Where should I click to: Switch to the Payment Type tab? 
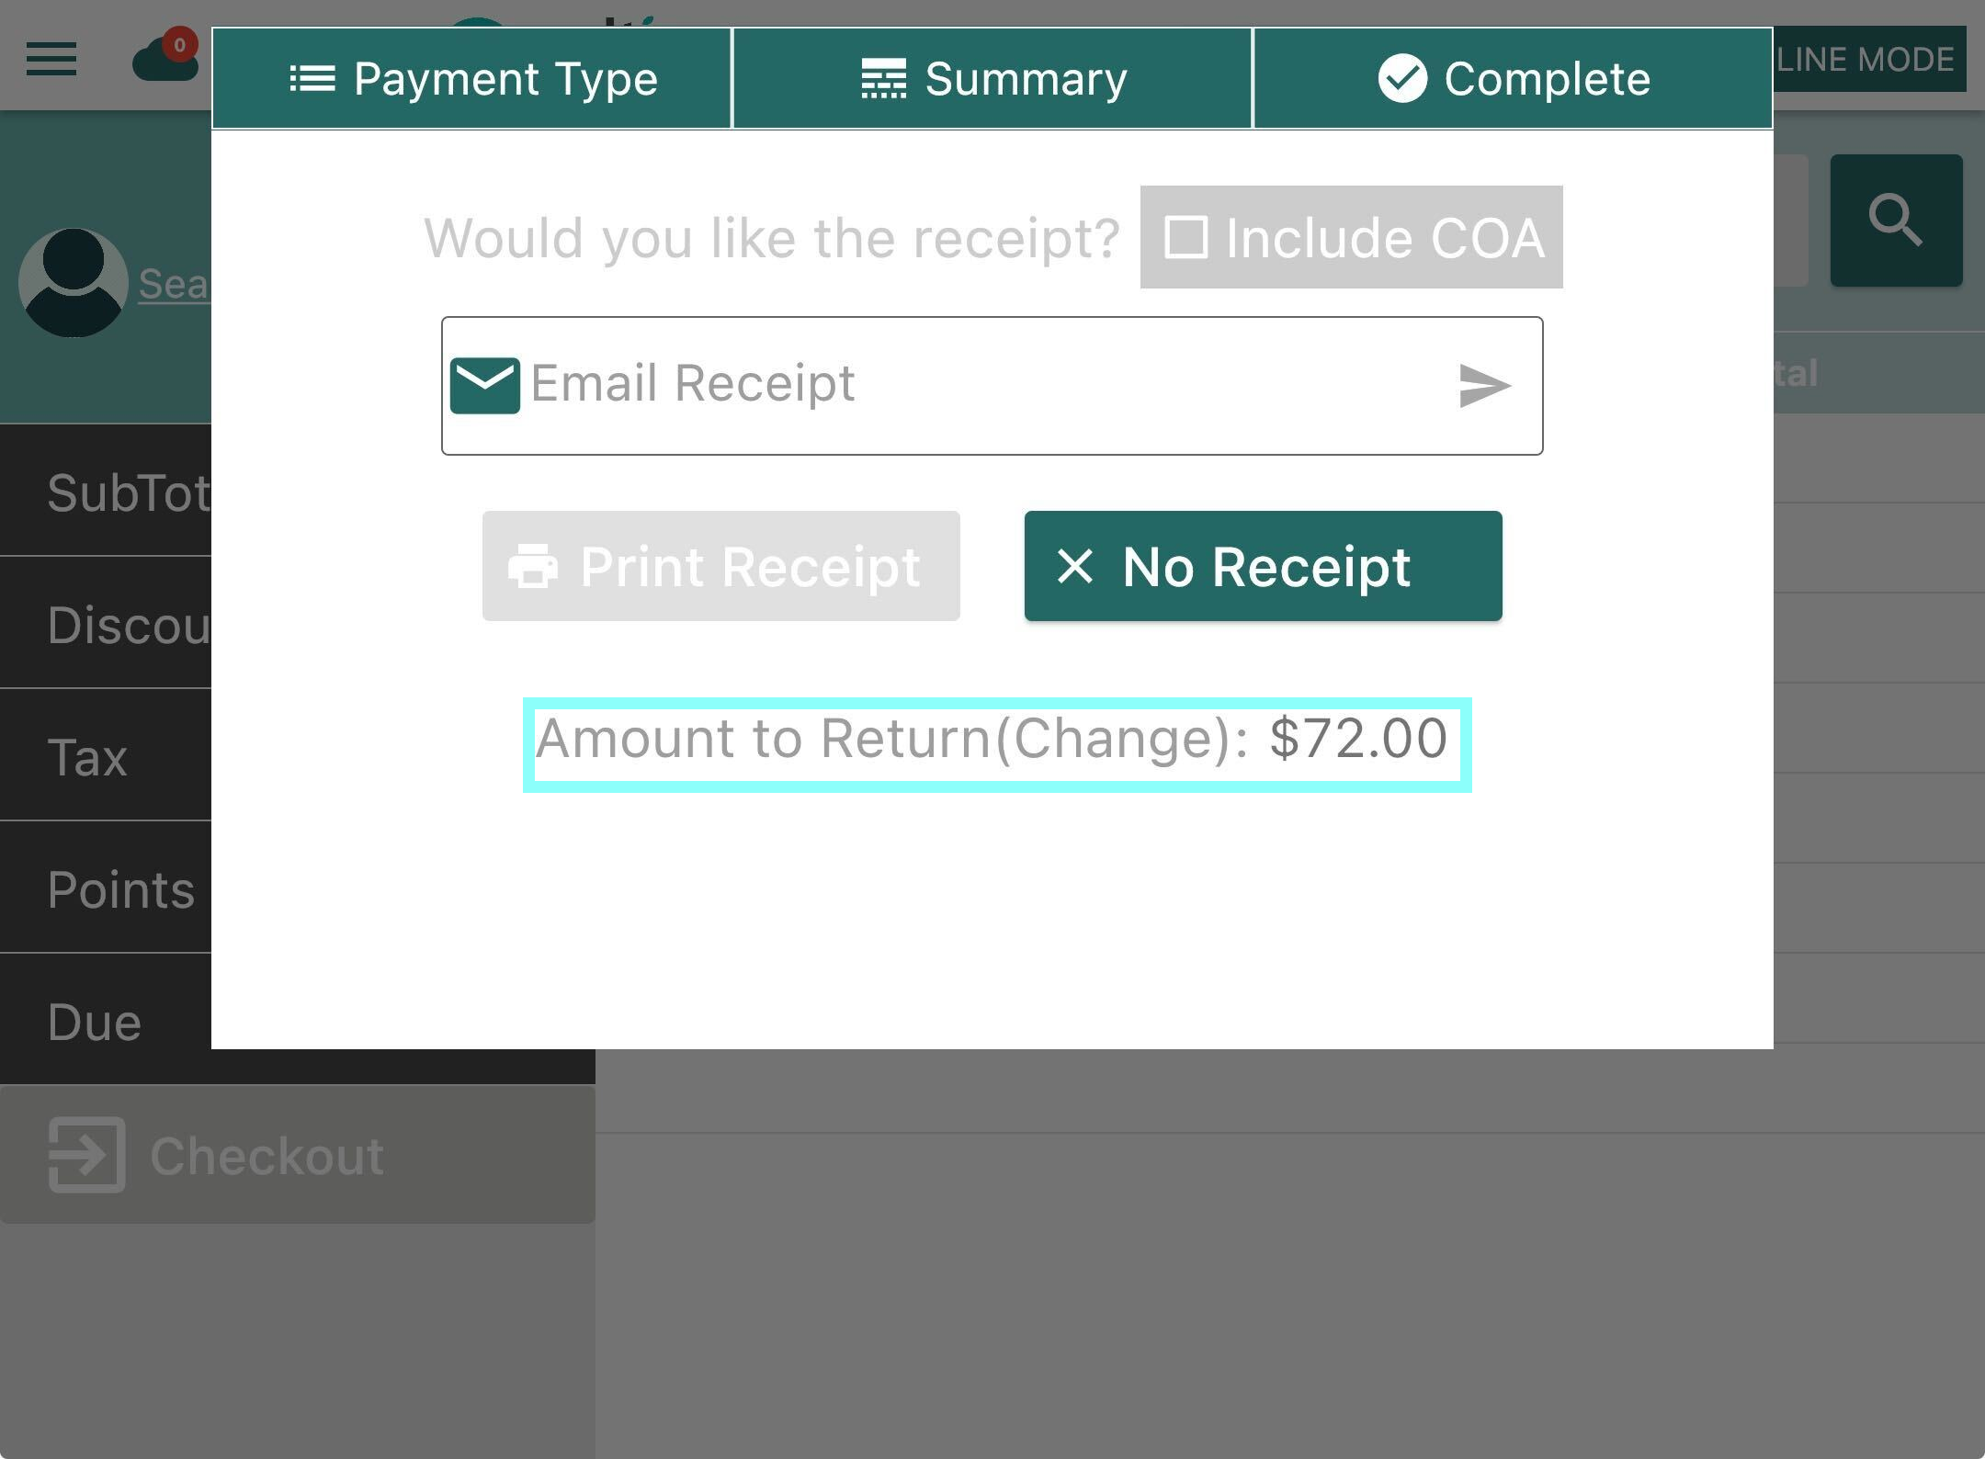coord(471,78)
